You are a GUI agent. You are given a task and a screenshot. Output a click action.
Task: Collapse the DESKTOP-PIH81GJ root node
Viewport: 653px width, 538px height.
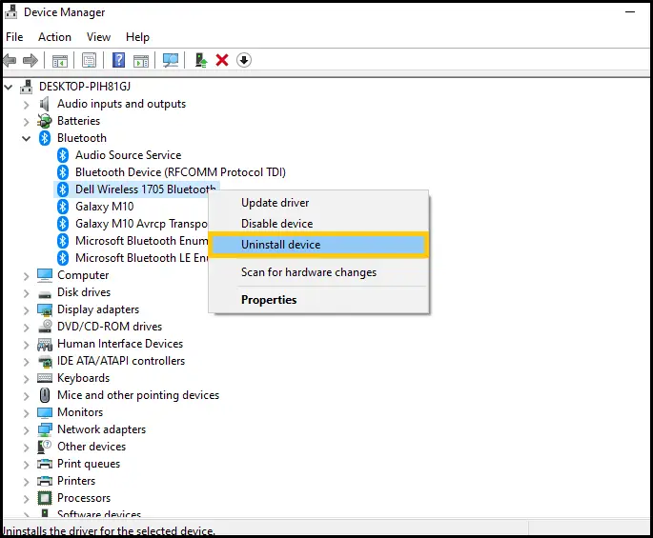[9, 87]
